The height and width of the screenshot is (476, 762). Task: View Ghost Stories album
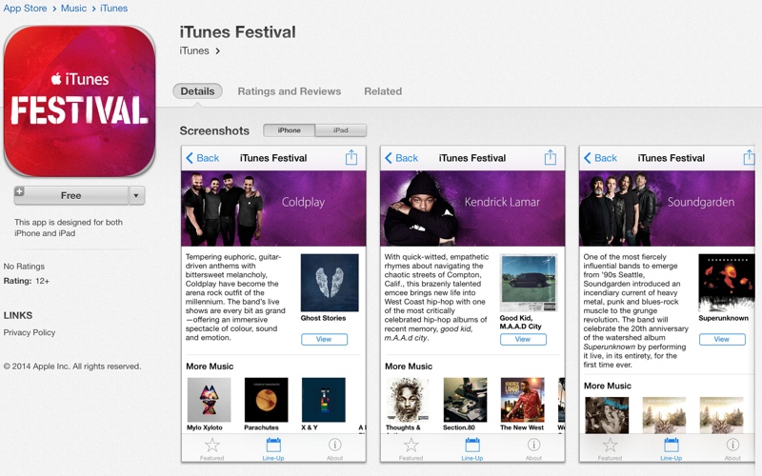[324, 339]
